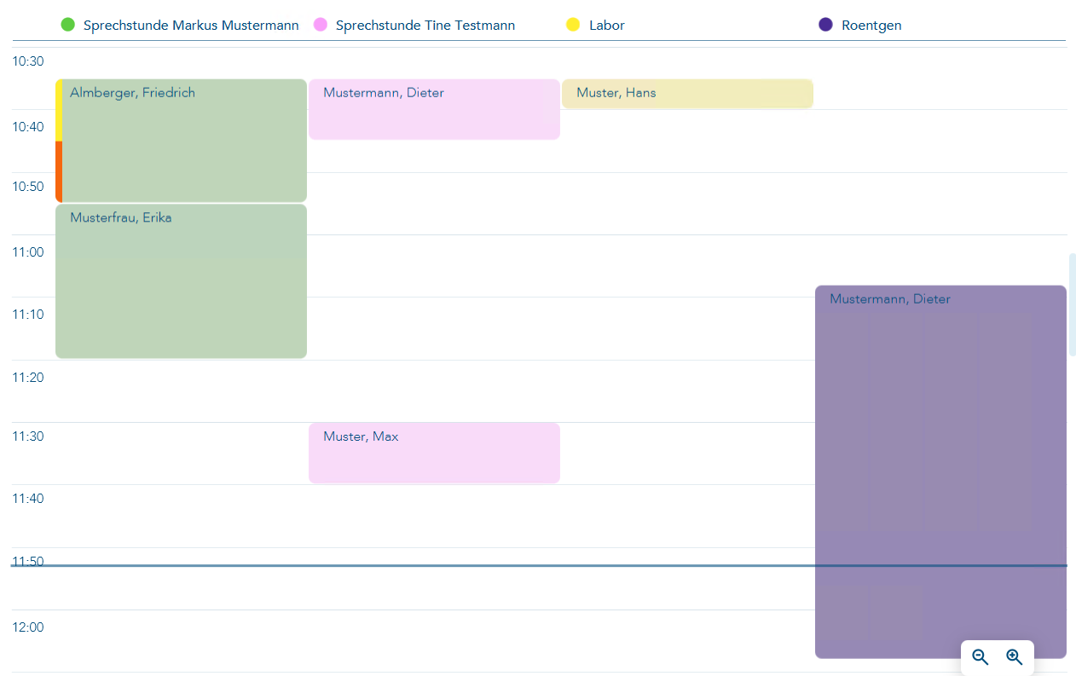This screenshot has width=1076, height=676.
Task: Click green dot for Sprechstunde Markus Mustermann
Action: 68,25
